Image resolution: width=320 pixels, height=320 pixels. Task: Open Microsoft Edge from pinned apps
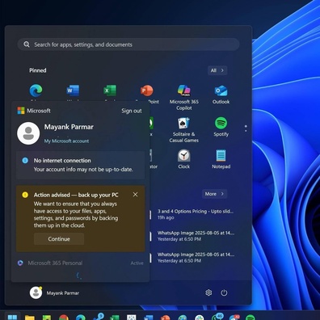(36, 91)
